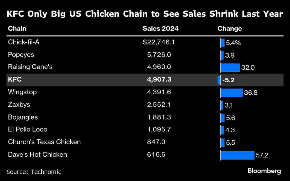Click the "Chain" column header
Screen dimensions: 290x181
tap(17, 29)
